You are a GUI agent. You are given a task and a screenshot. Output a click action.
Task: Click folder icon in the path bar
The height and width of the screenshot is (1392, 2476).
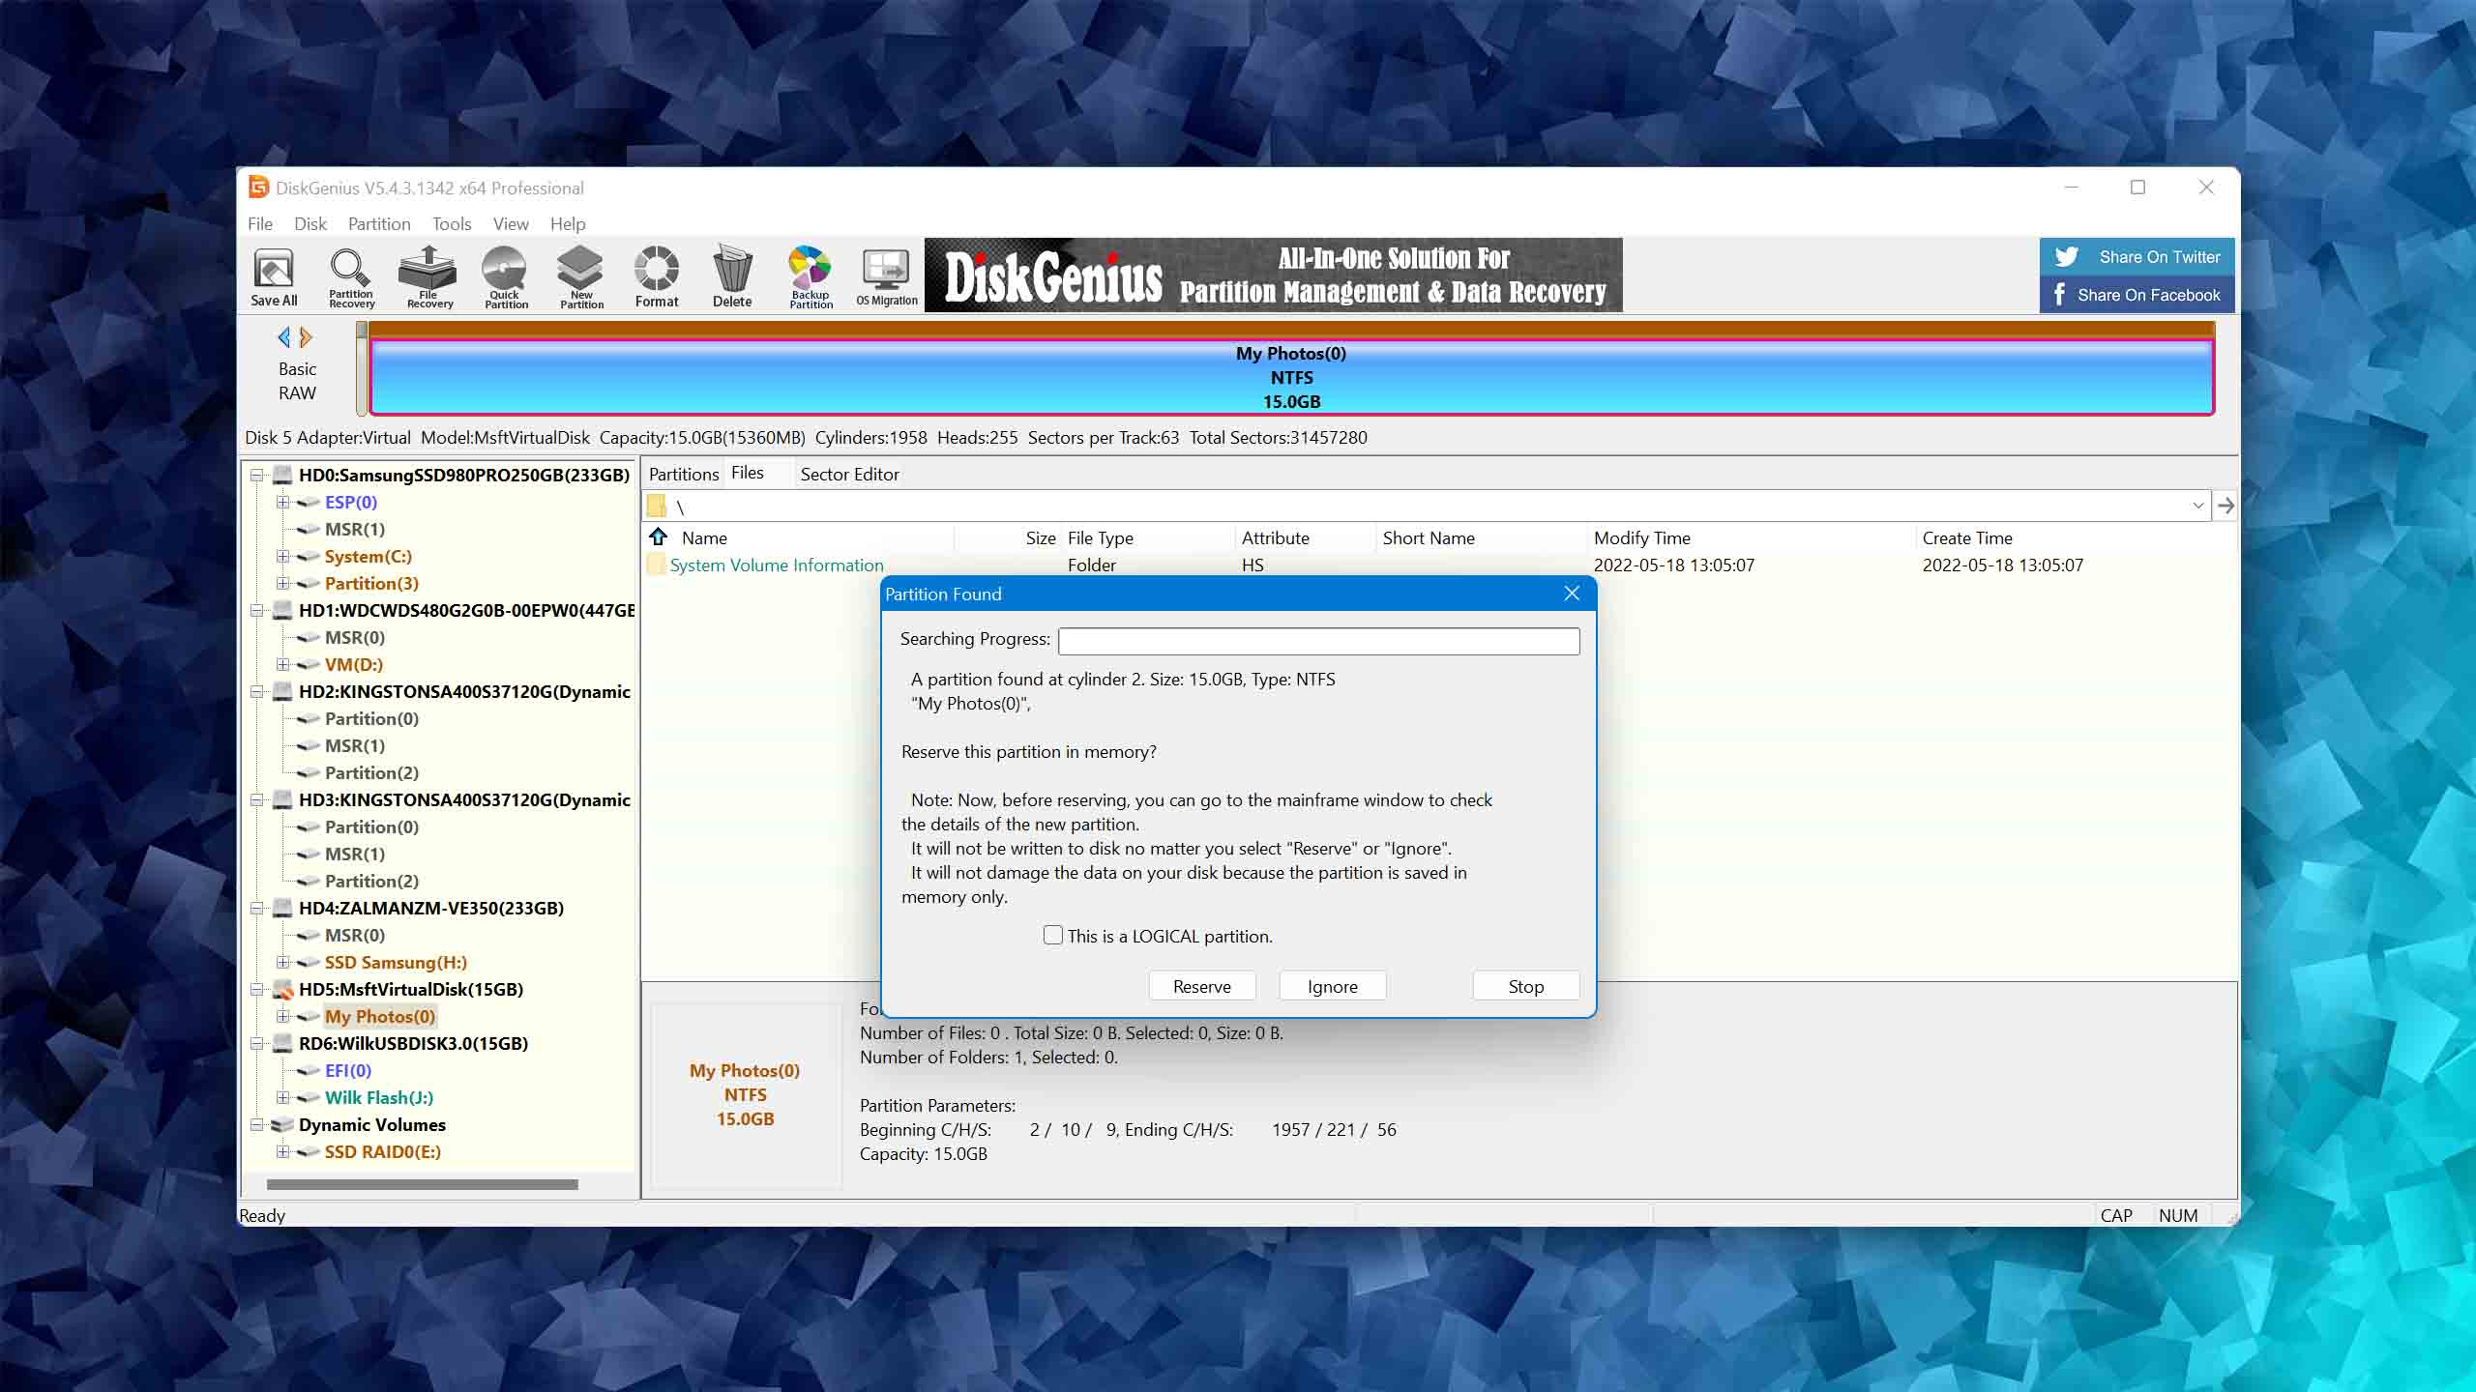point(657,506)
